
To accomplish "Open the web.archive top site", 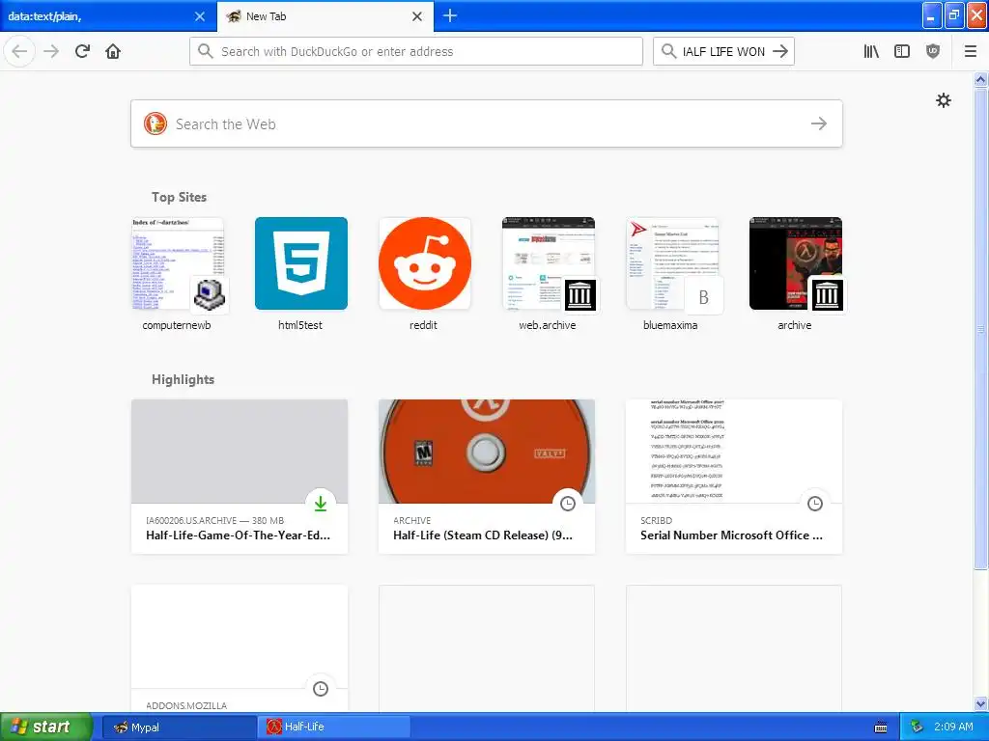I will pyautogui.click(x=549, y=274).
